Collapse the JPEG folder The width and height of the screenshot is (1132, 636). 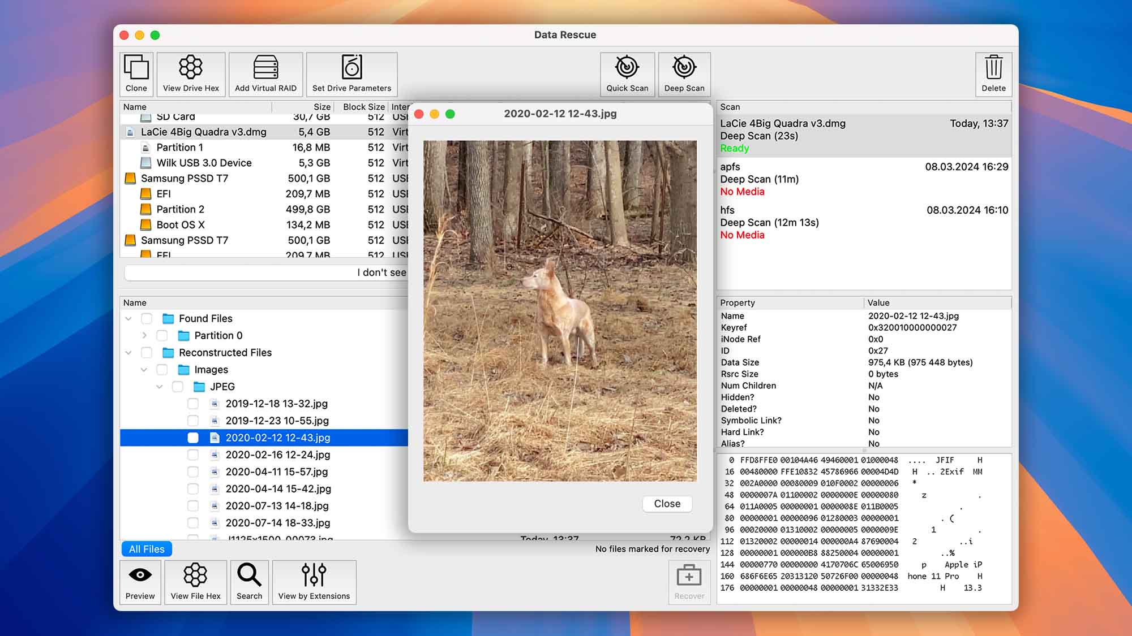pyautogui.click(x=160, y=387)
